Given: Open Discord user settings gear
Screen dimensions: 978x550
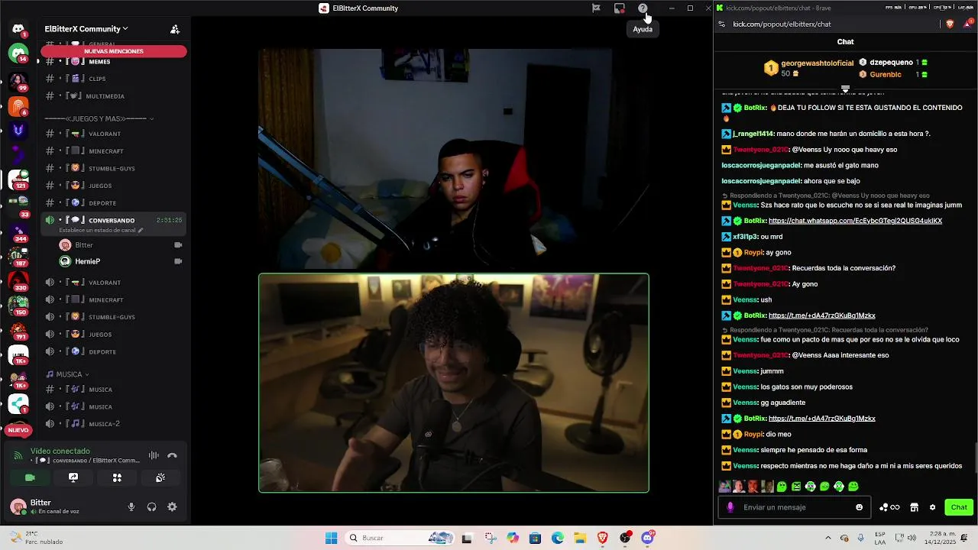Looking at the screenshot, I should 172,506.
